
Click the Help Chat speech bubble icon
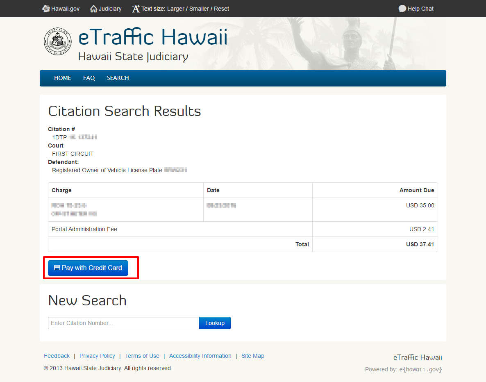click(x=402, y=9)
